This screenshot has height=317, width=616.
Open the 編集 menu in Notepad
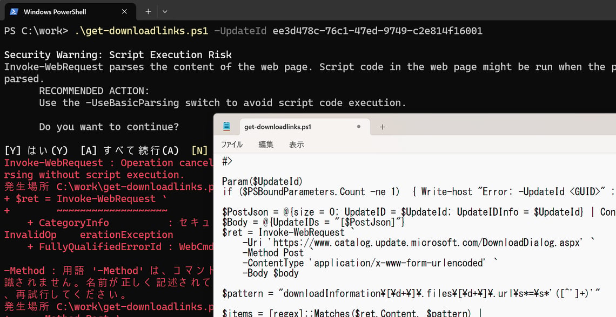[x=266, y=144]
